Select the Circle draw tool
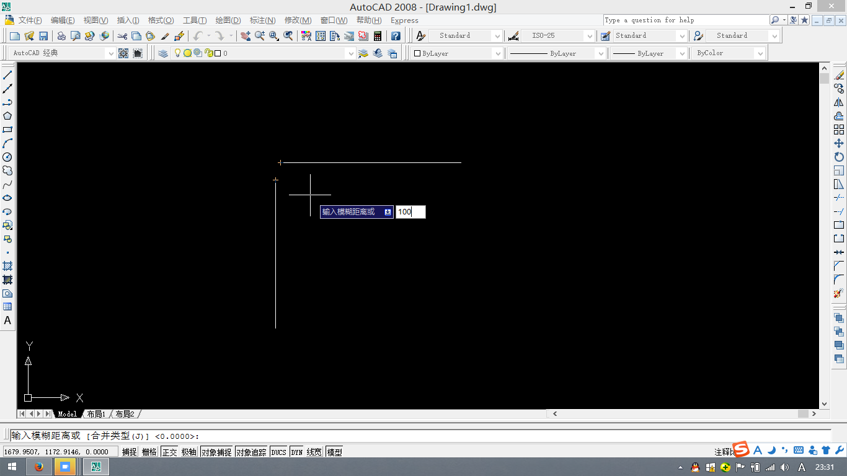 (7, 157)
